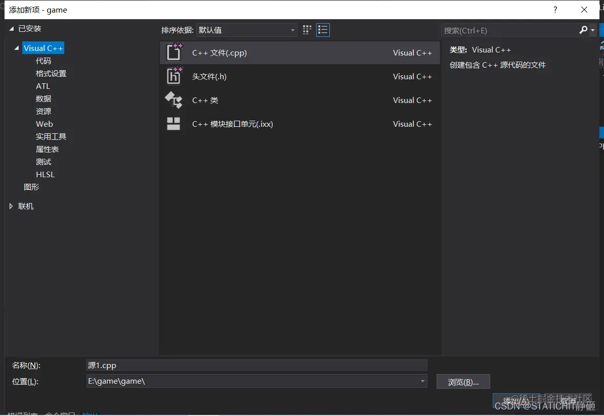Open the location path dropdown arrow

(422, 381)
